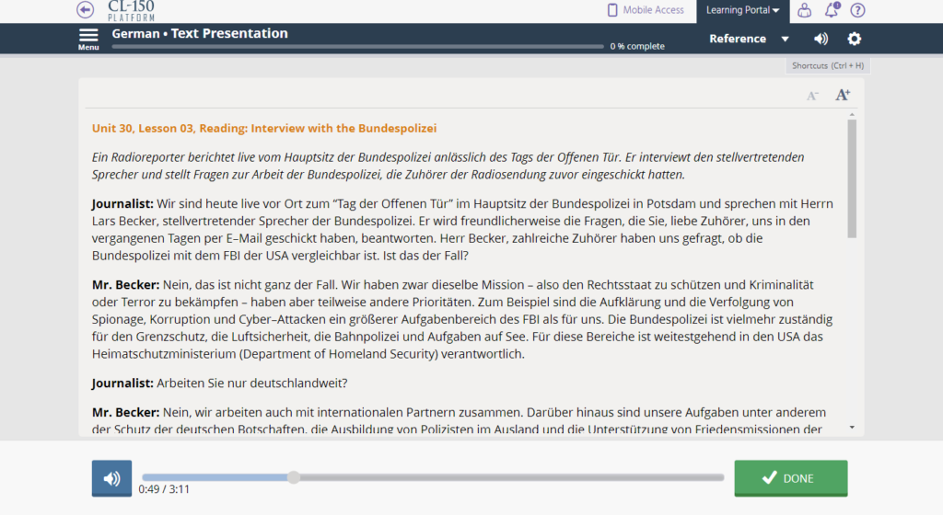Open the user profile icon
This screenshot has height=515, width=943.
pyautogui.click(x=805, y=10)
